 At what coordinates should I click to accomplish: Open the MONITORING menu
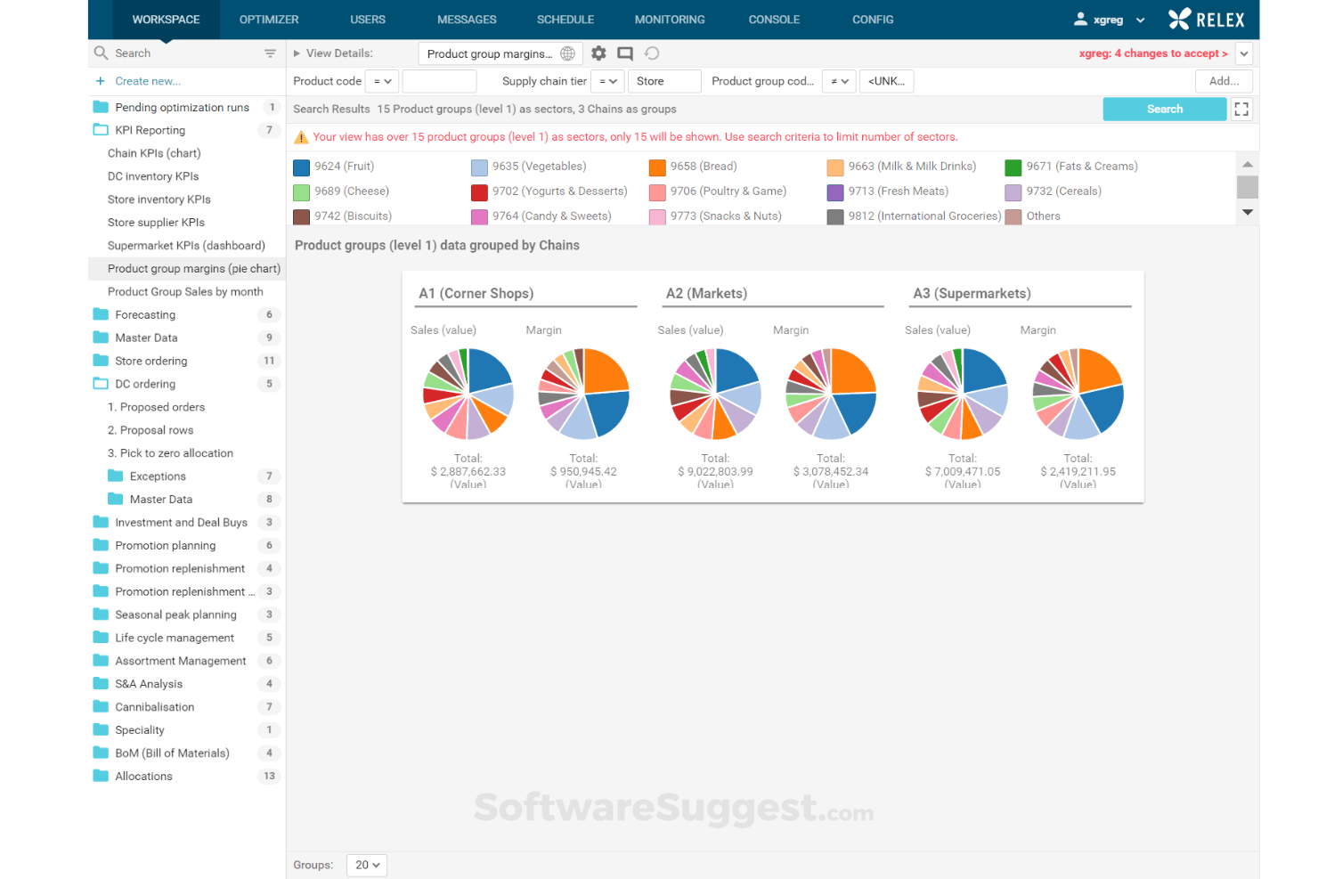point(669,19)
